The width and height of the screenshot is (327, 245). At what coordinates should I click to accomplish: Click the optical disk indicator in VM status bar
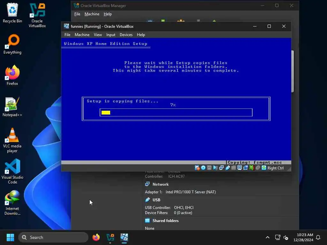pos(203,168)
